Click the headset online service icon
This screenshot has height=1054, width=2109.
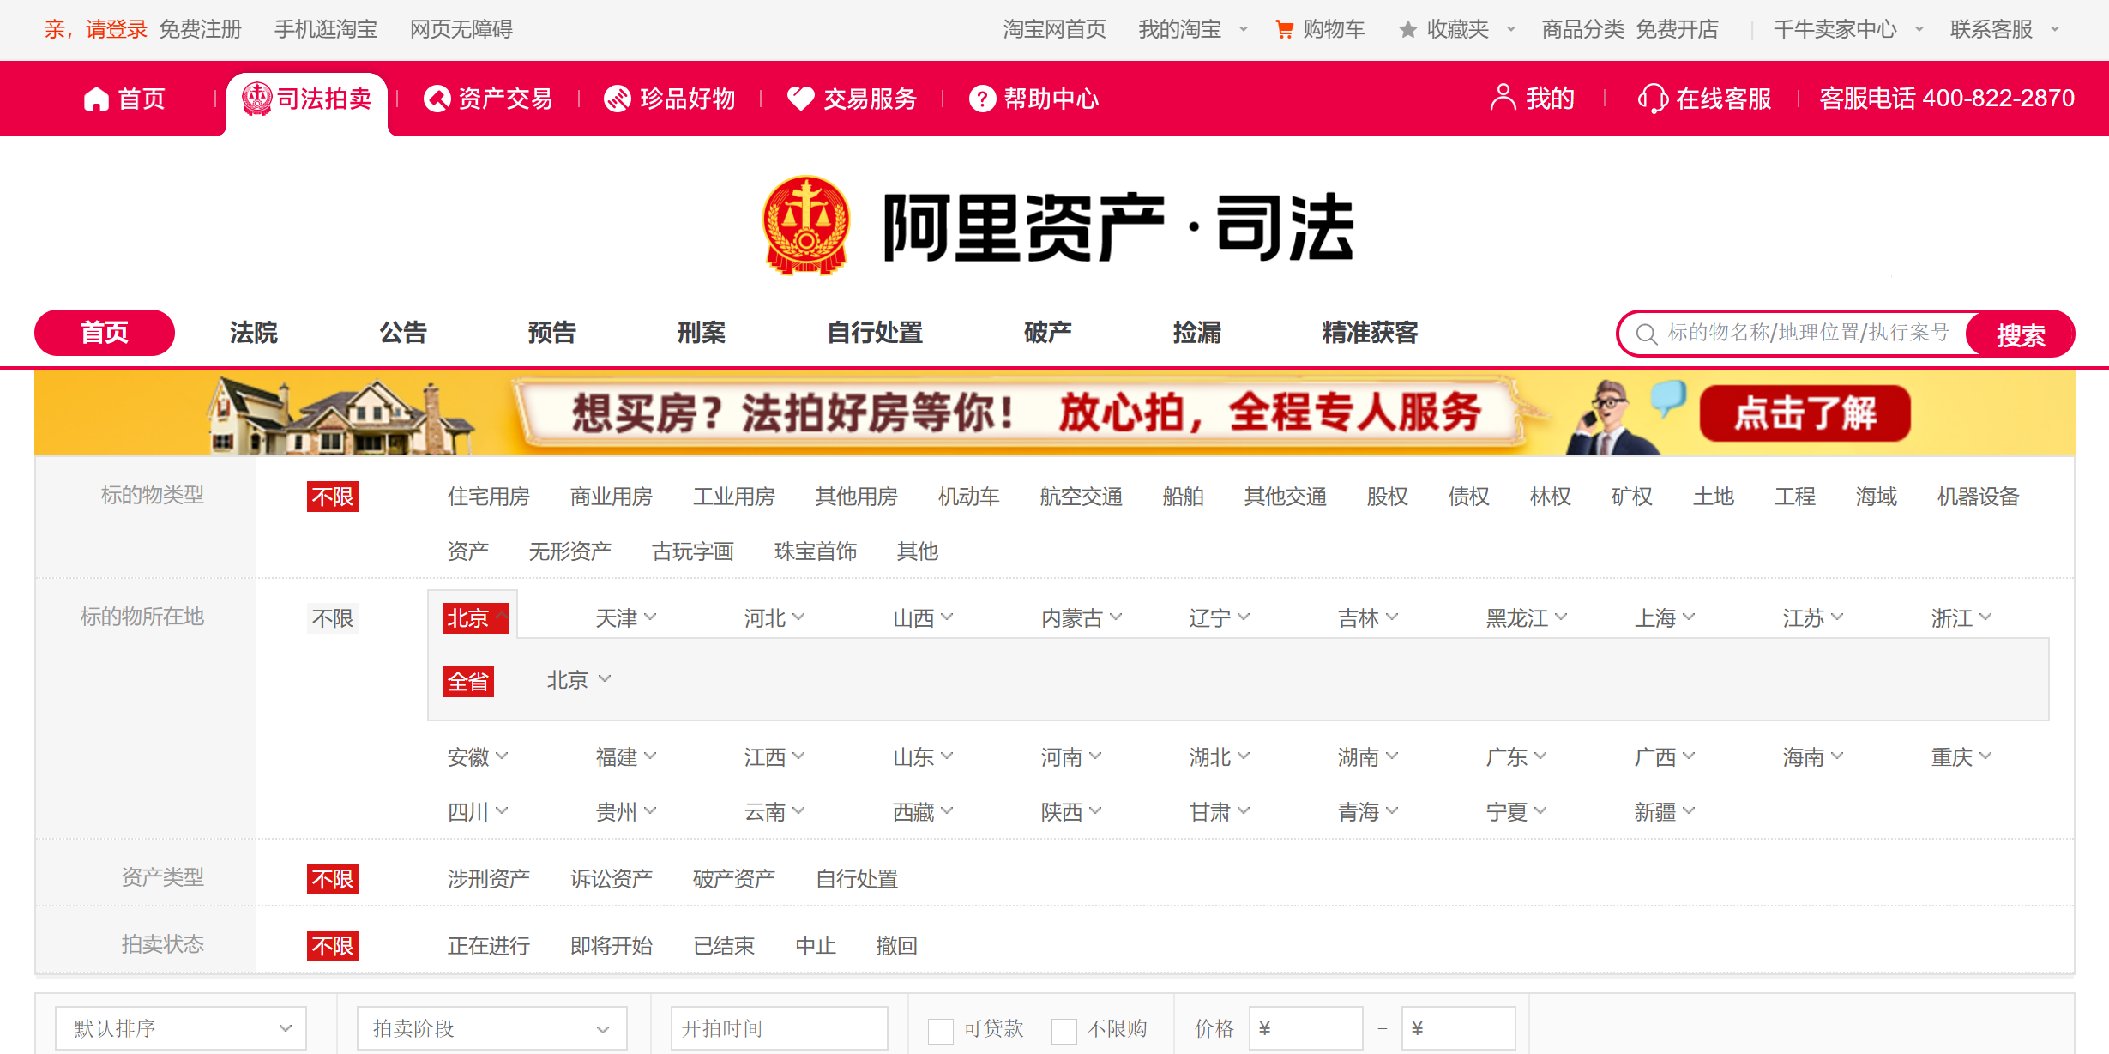1652,99
